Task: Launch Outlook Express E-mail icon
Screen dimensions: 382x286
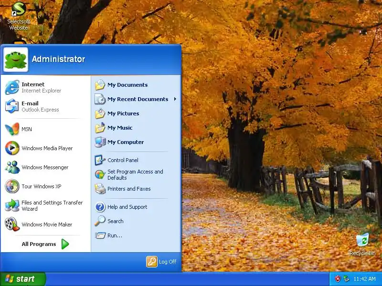Action: click(x=12, y=106)
